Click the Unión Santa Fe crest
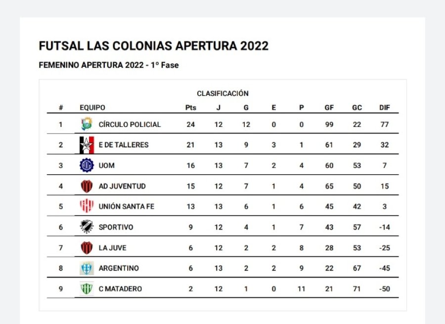This screenshot has height=324, width=445. [x=87, y=206]
